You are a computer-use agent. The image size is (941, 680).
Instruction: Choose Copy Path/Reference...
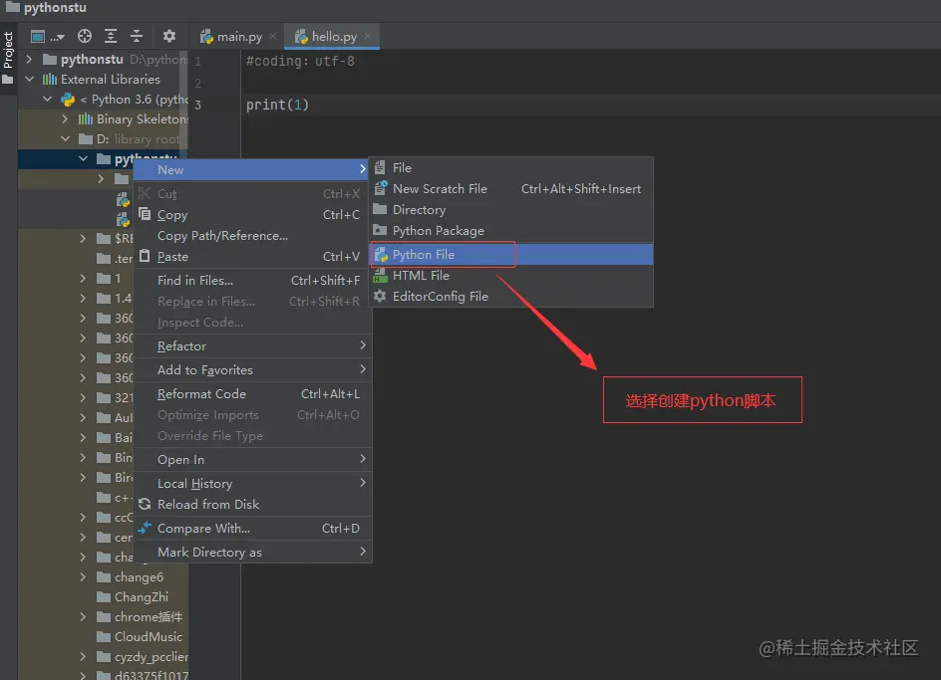coord(252,236)
